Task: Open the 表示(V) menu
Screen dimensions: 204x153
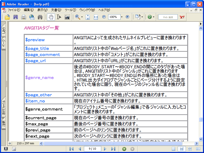Action: tap(42, 10)
